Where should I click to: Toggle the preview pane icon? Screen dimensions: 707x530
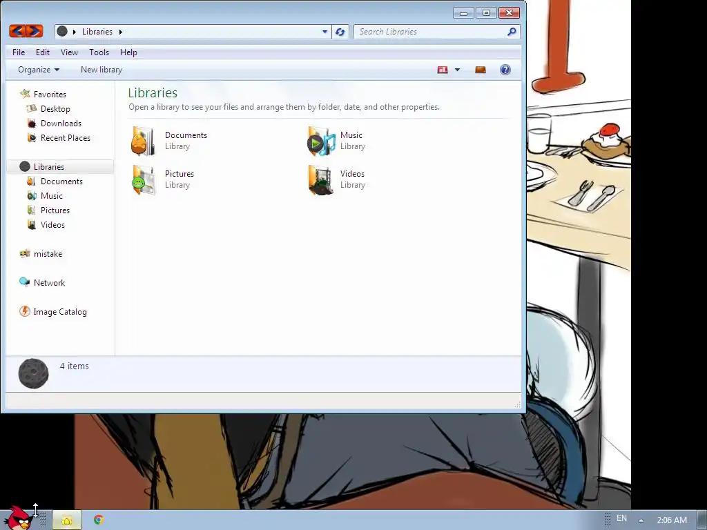[x=481, y=70]
